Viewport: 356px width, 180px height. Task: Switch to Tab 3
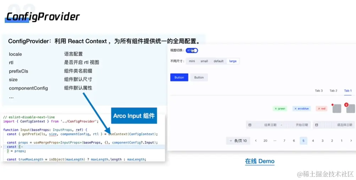(319, 91)
